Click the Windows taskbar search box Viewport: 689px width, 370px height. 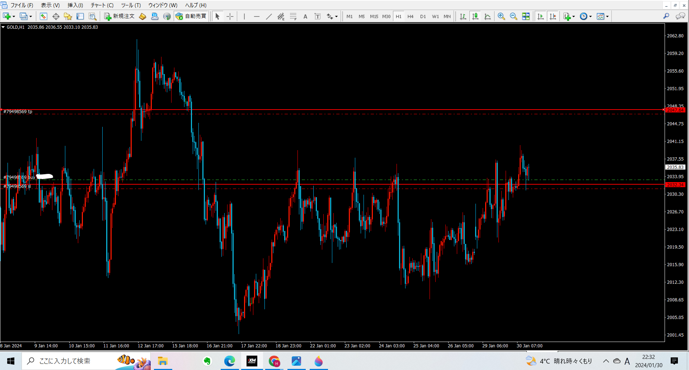86,361
